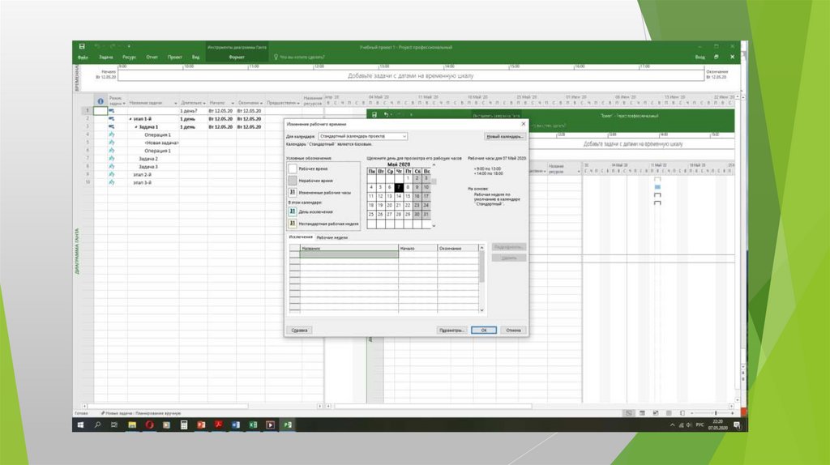Screen dimensions: 830x465
Task: Click the taskbar search magnifier icon
Action: point(97,424)
